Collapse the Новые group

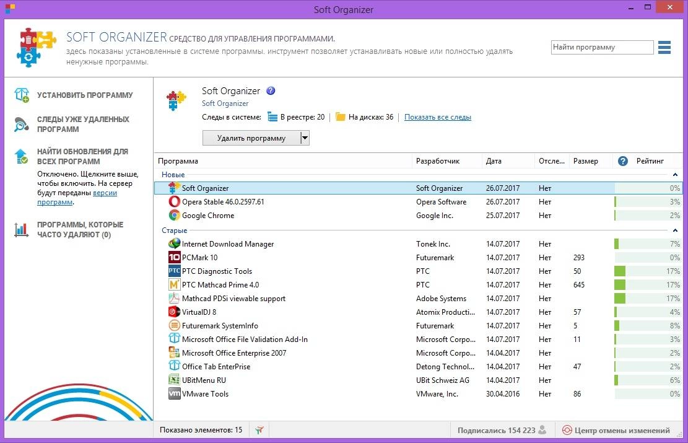pyautogui.click(x=675, y=175)
